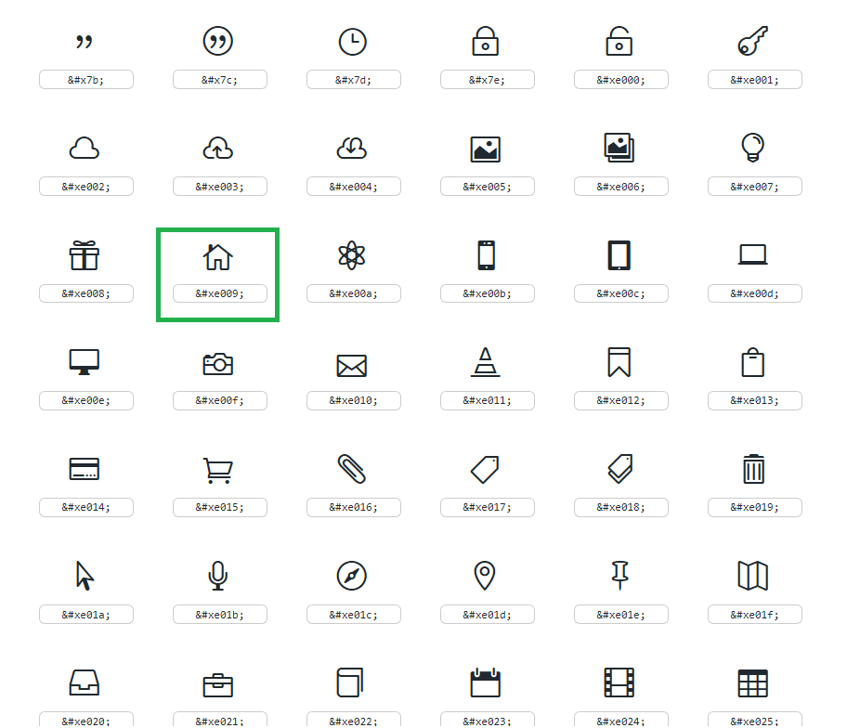Click the envelope icon
The image size is (847, 728).
click(x=352, y=366)
